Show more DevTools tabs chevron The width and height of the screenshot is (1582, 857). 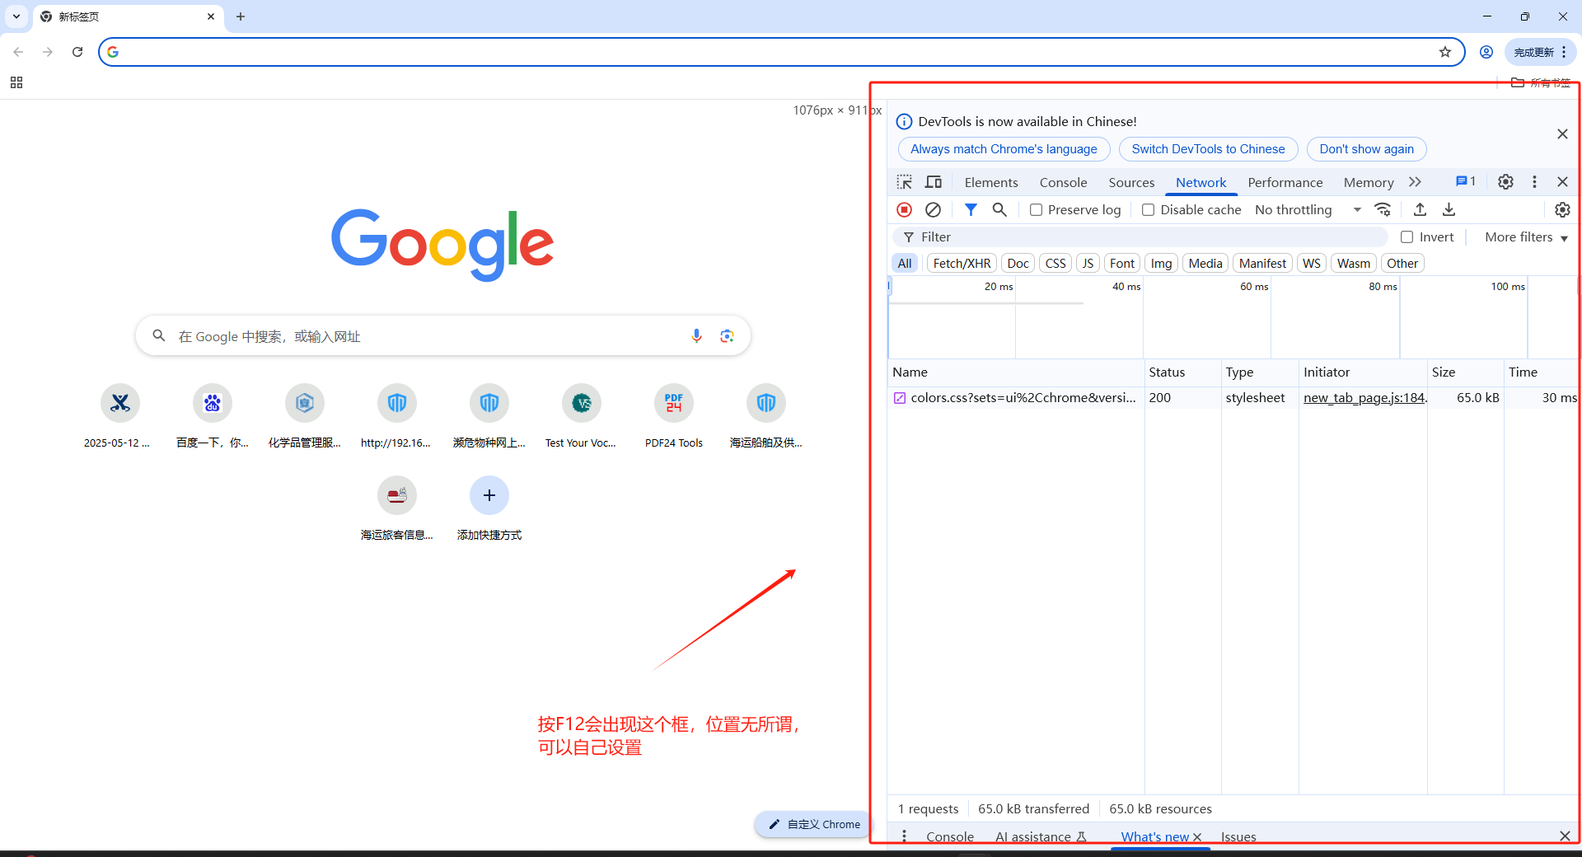(x=1415, y=182)
